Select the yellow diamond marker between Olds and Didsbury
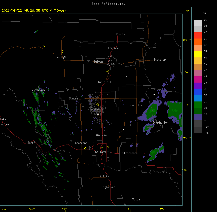Image resolution: width=217 pixels, height=212 pixels. click(x=98, y=105)
